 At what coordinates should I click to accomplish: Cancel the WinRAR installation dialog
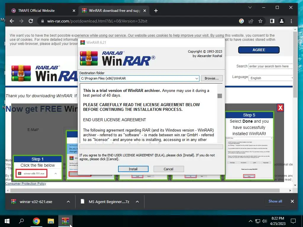[168, 169]
